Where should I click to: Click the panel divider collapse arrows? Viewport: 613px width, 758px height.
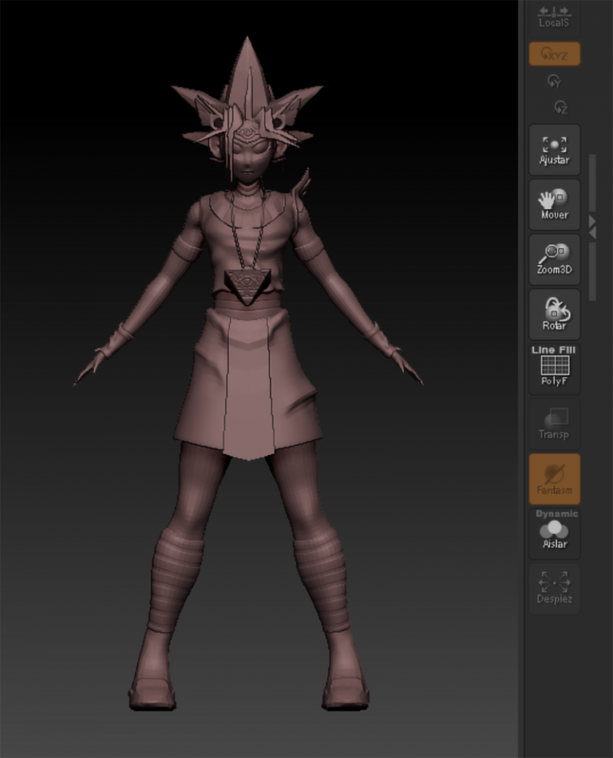point(591,227)
